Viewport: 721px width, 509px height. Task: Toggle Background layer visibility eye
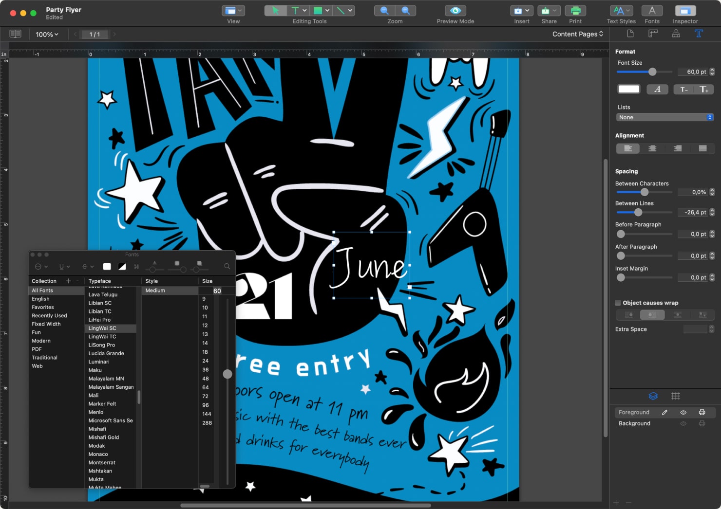point(683,423)
